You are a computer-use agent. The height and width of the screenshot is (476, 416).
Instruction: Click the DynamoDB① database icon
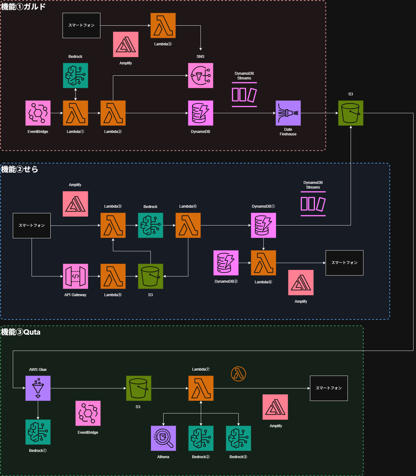pos(263,225)
